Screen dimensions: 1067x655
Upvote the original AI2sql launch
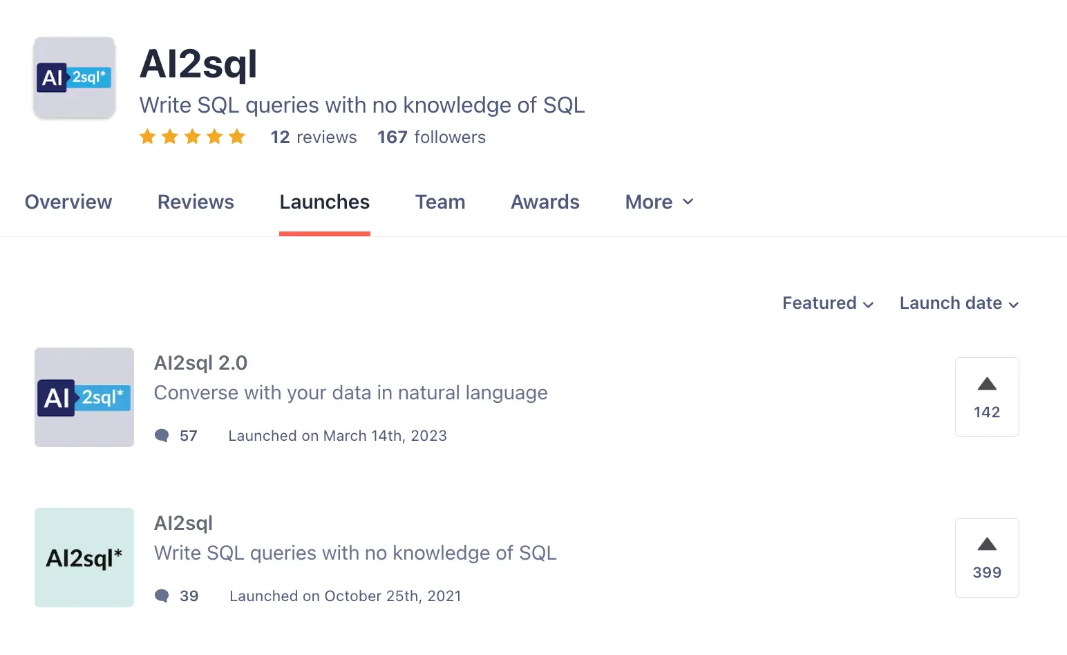tap(986, 557)
